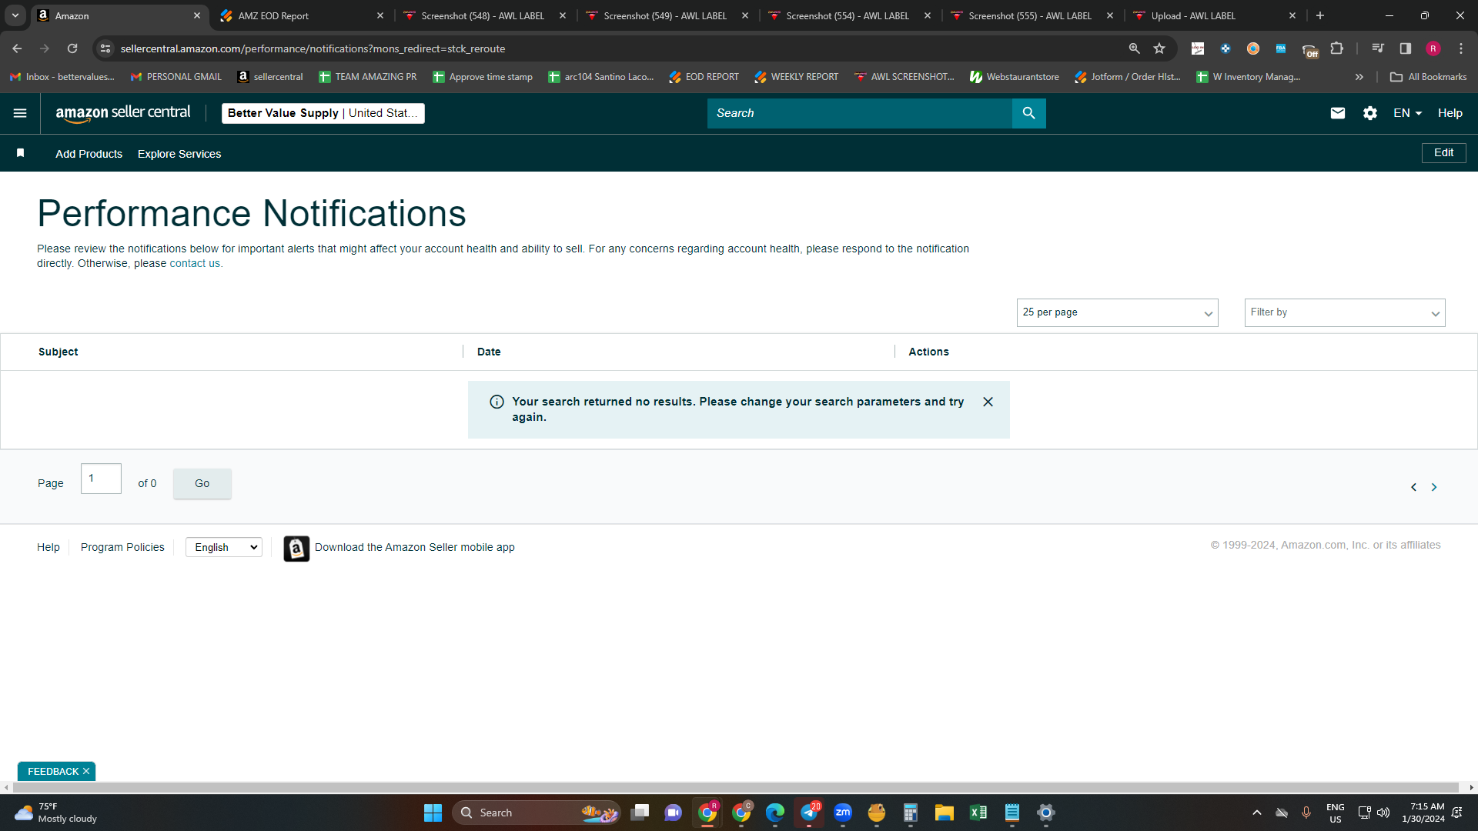This screenshot has width=1478, height=831.
Task: Click the Go button
Action: (202, 483)
